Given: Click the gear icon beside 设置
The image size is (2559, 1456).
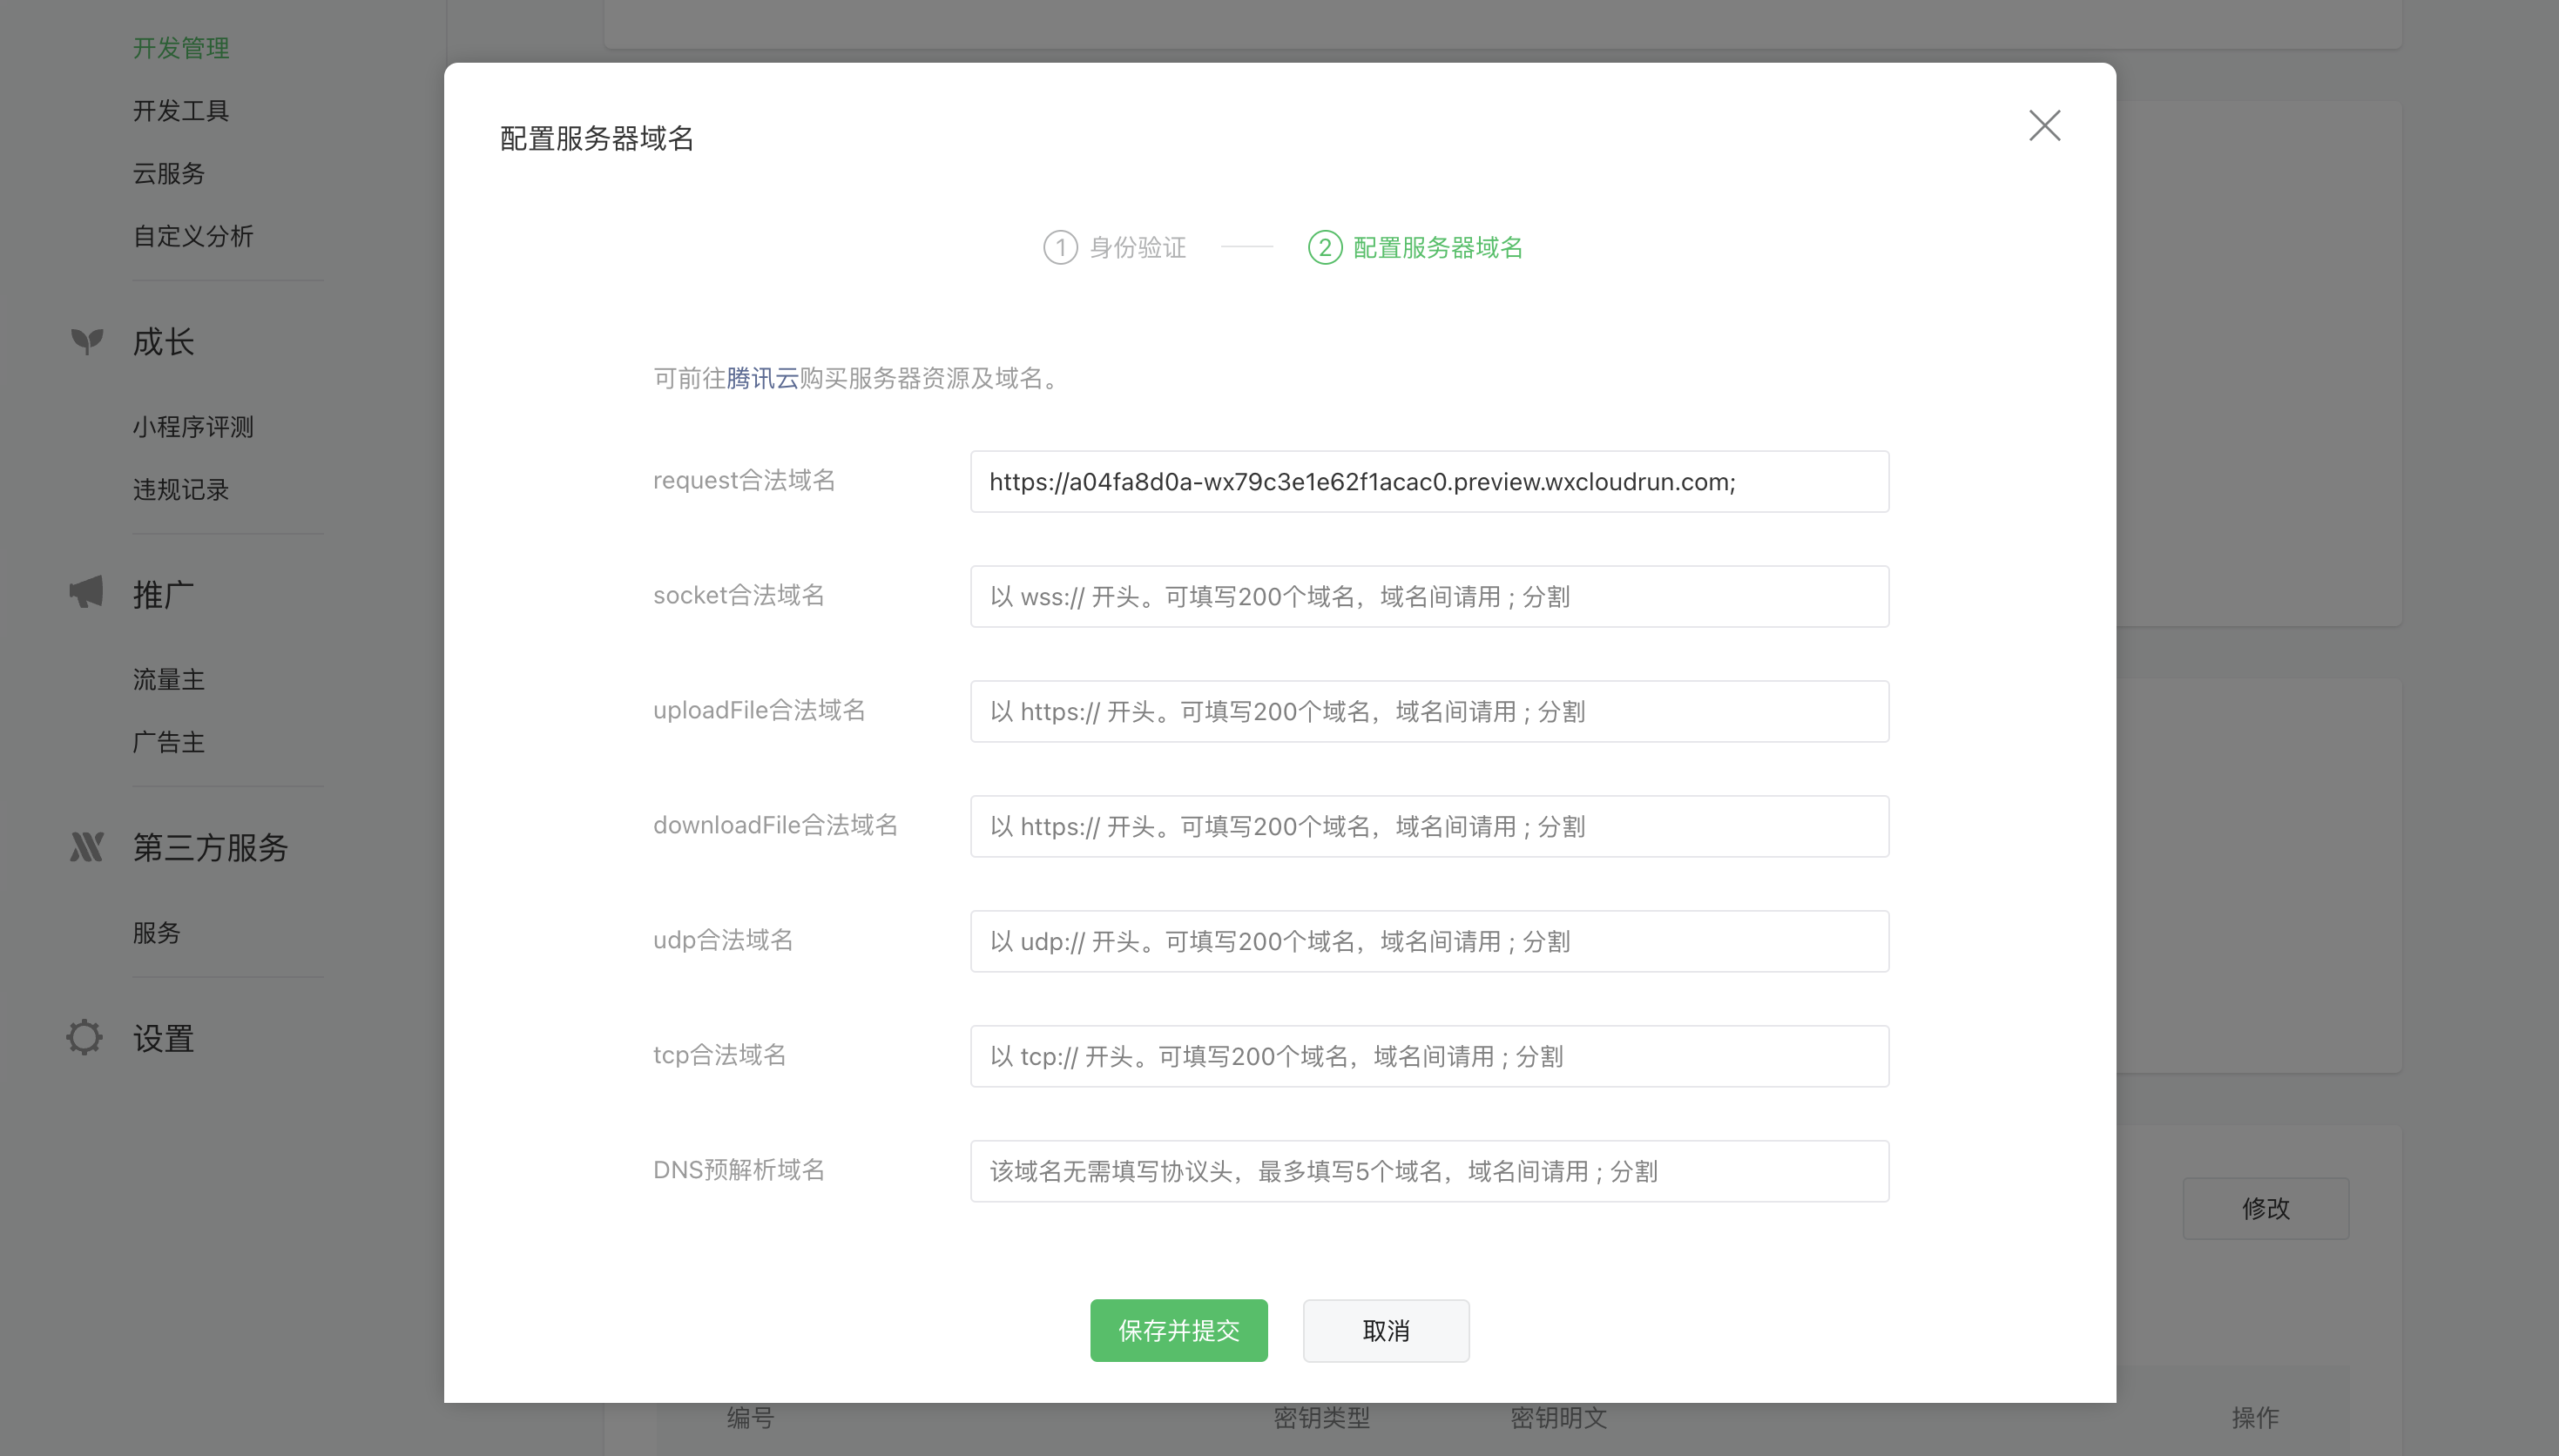Looking at the screenshot, I should click(85, 1037).
